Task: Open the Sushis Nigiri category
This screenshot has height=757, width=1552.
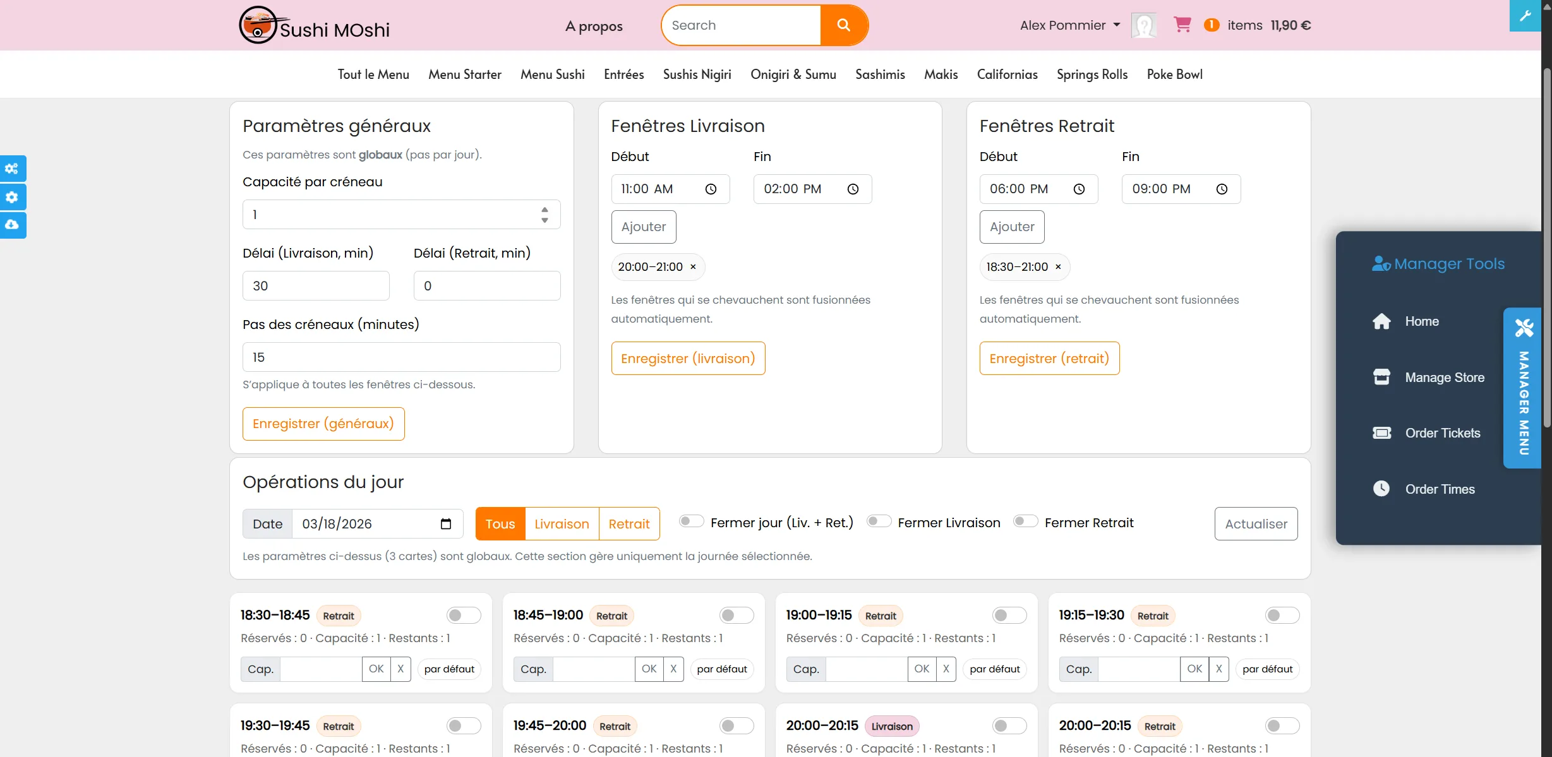Action: (x=697, y=75)
